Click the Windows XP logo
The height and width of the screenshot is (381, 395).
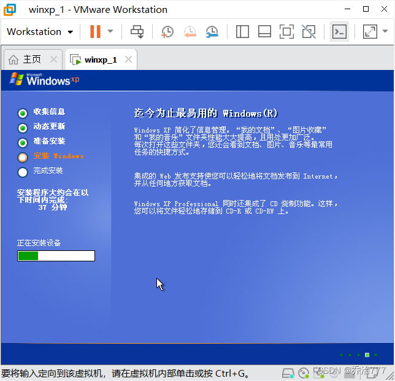pyautogui.click(x=44, y=79)
